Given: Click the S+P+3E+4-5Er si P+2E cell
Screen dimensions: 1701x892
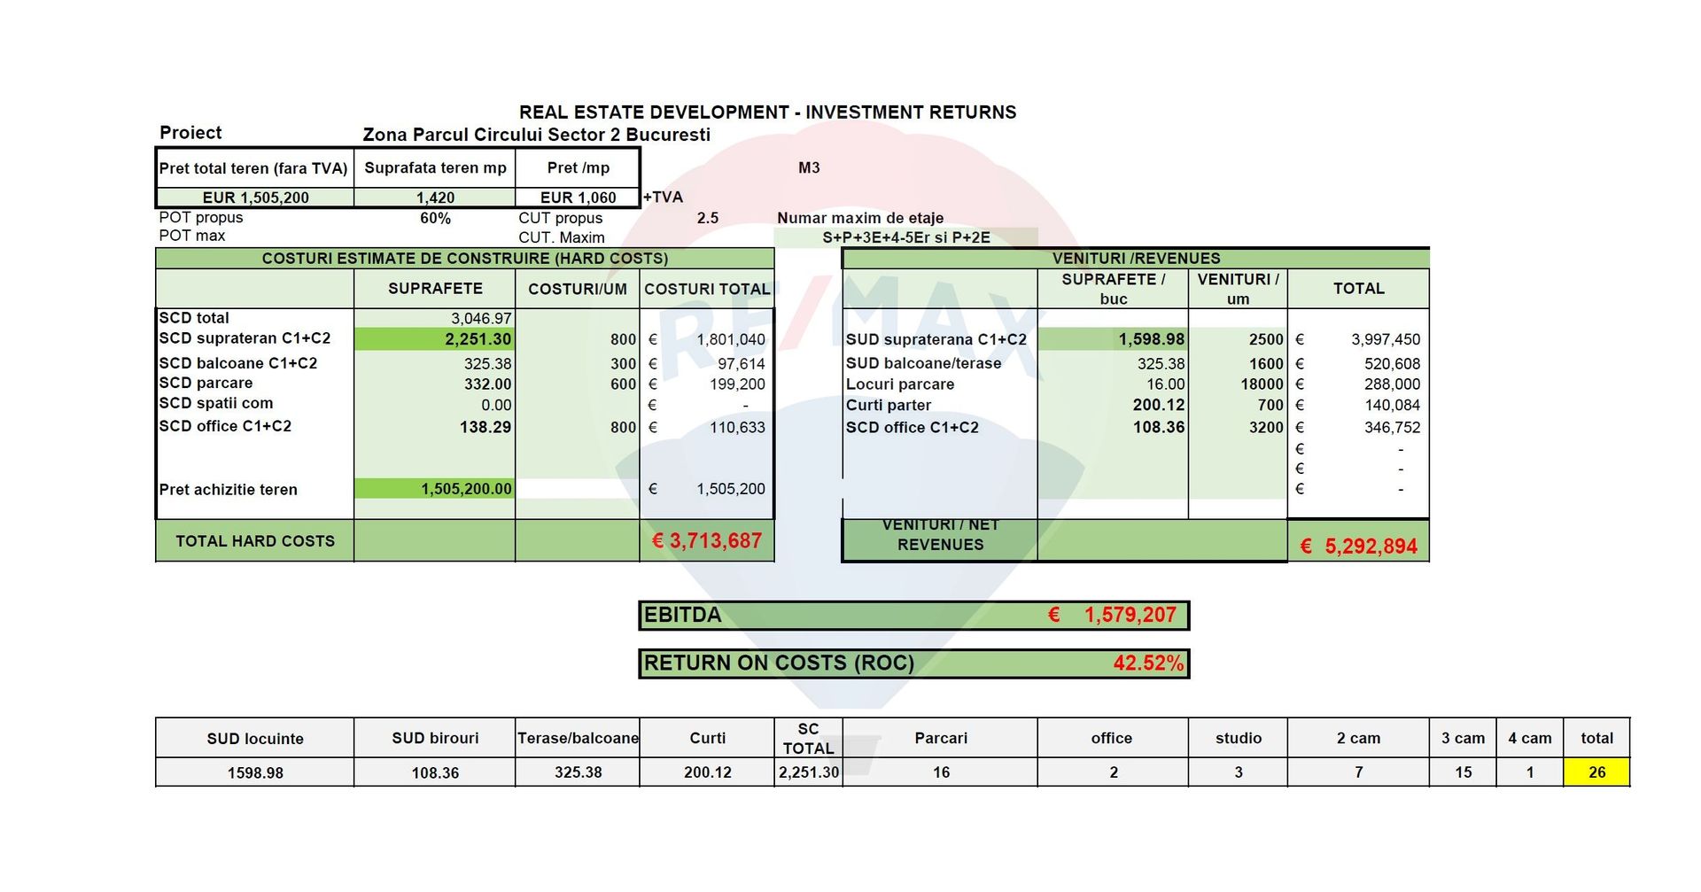Looking at the screenshot, I should coord(905,237).
